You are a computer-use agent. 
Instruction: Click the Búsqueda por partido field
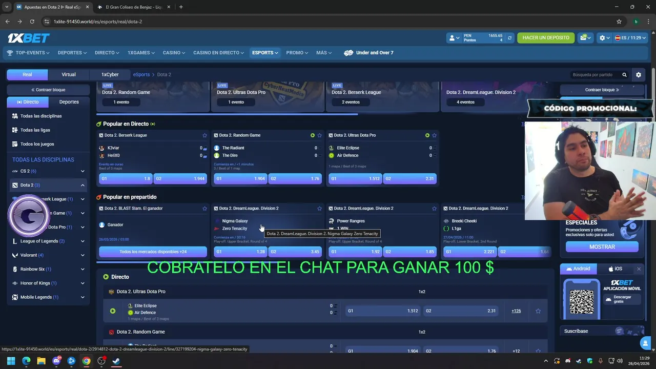click(593, 75)
